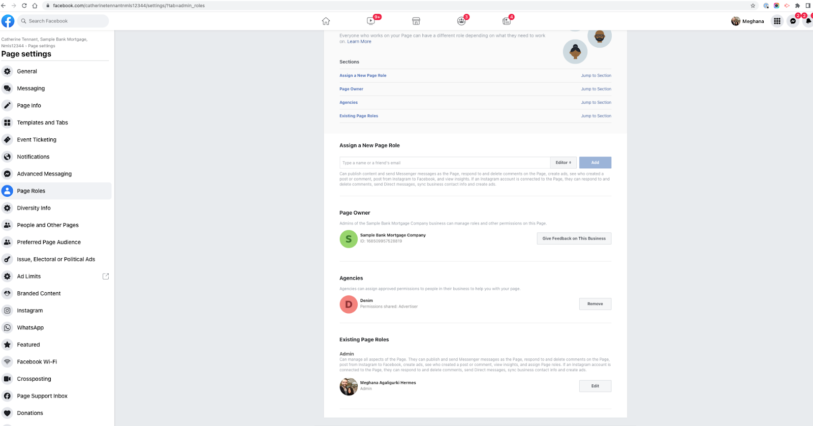
Task: Open Templates and Tabs settings
Action: 42,123
